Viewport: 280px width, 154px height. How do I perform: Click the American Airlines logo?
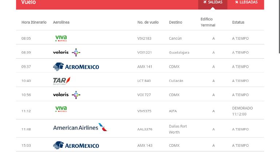pyautogui.click(x=80, y=127)
